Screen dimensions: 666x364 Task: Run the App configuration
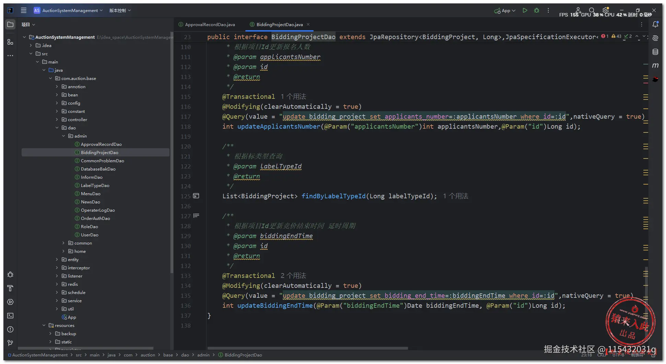click(x=525, y=10)
